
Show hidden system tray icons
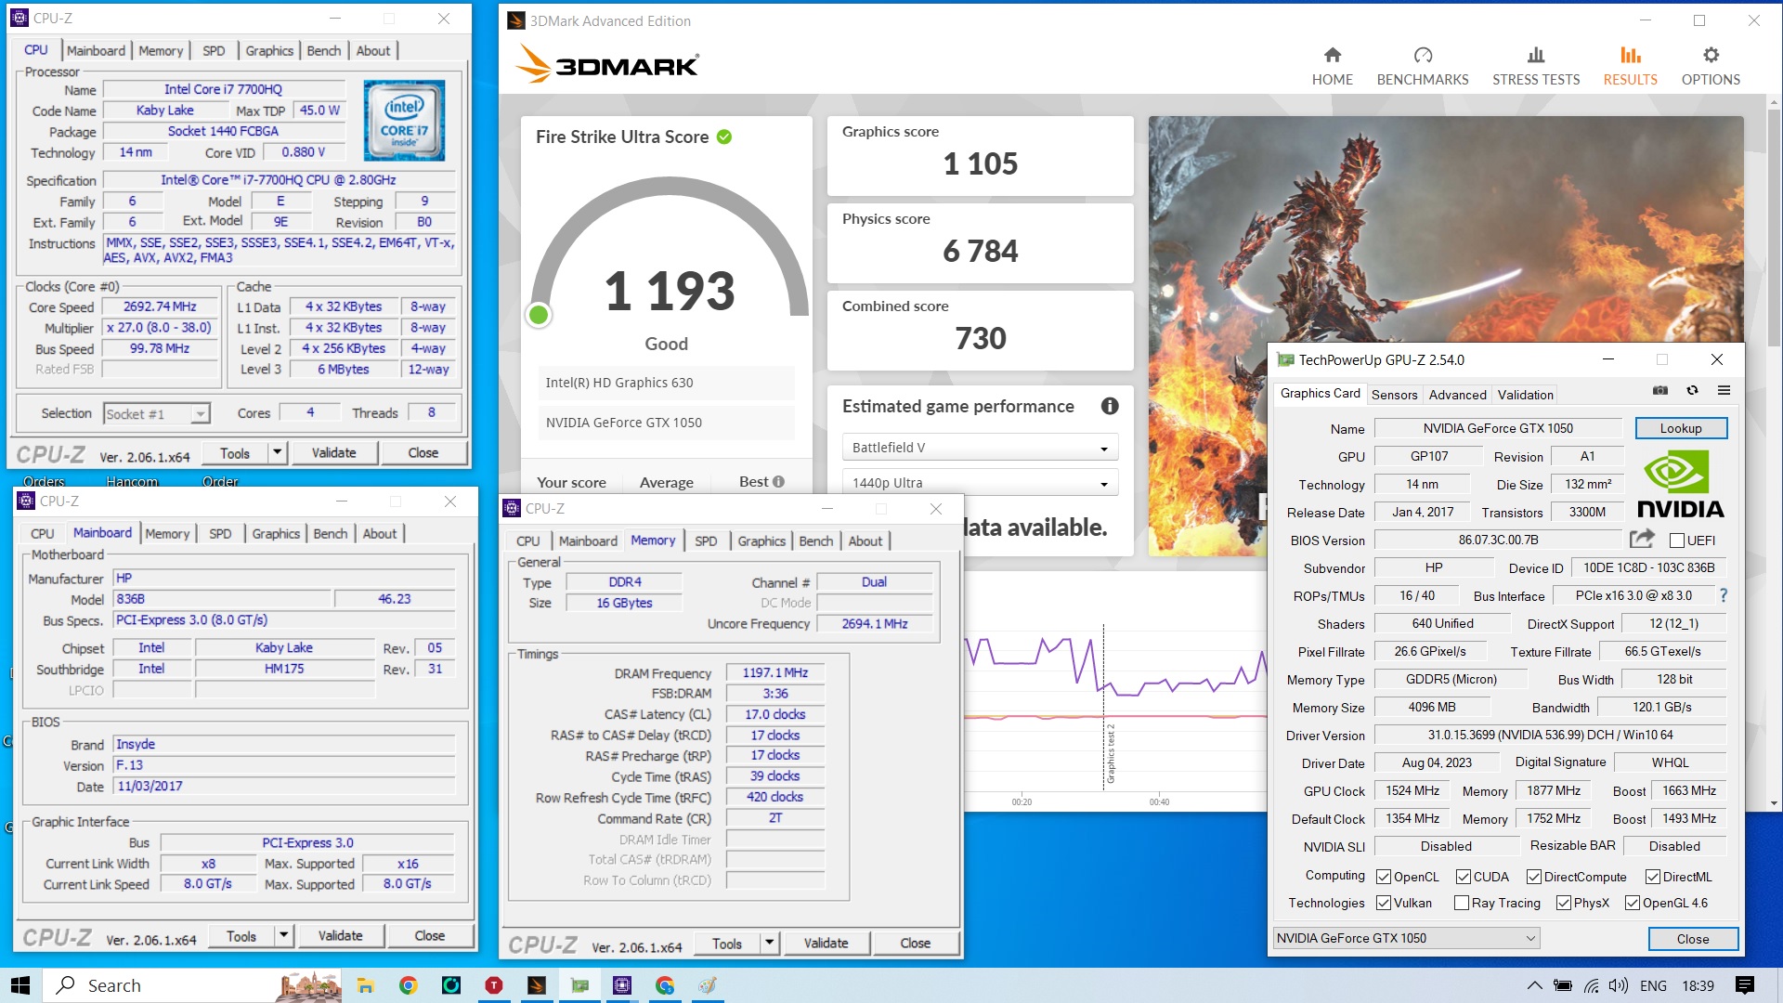click(1534, 985)
